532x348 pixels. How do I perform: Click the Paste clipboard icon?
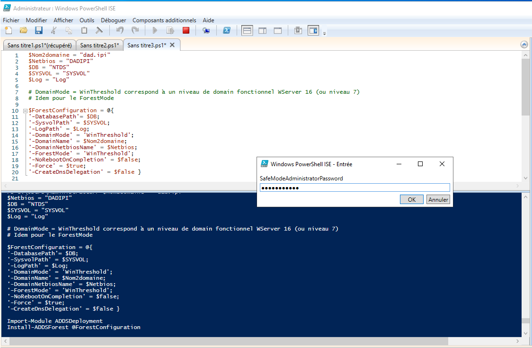(84, 31)
